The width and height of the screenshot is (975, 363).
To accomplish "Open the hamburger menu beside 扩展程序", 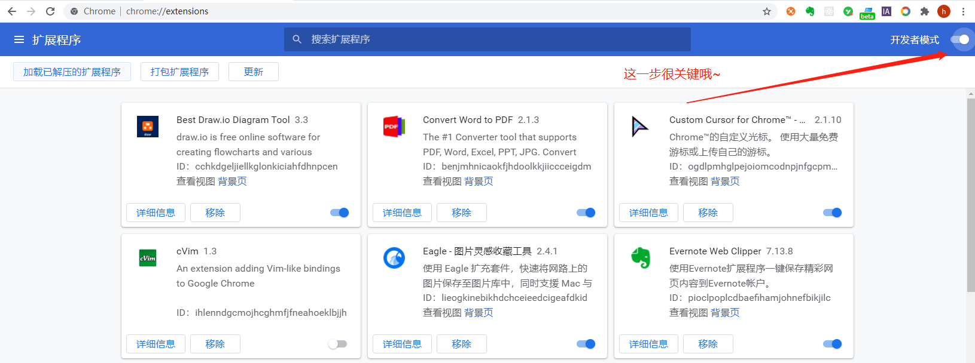I will coord(19,39).
